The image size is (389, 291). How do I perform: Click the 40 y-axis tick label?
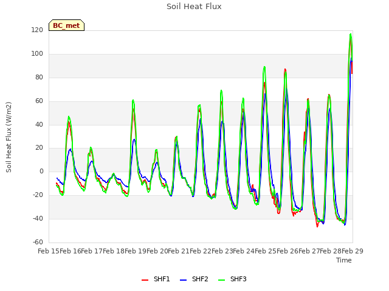39,124
